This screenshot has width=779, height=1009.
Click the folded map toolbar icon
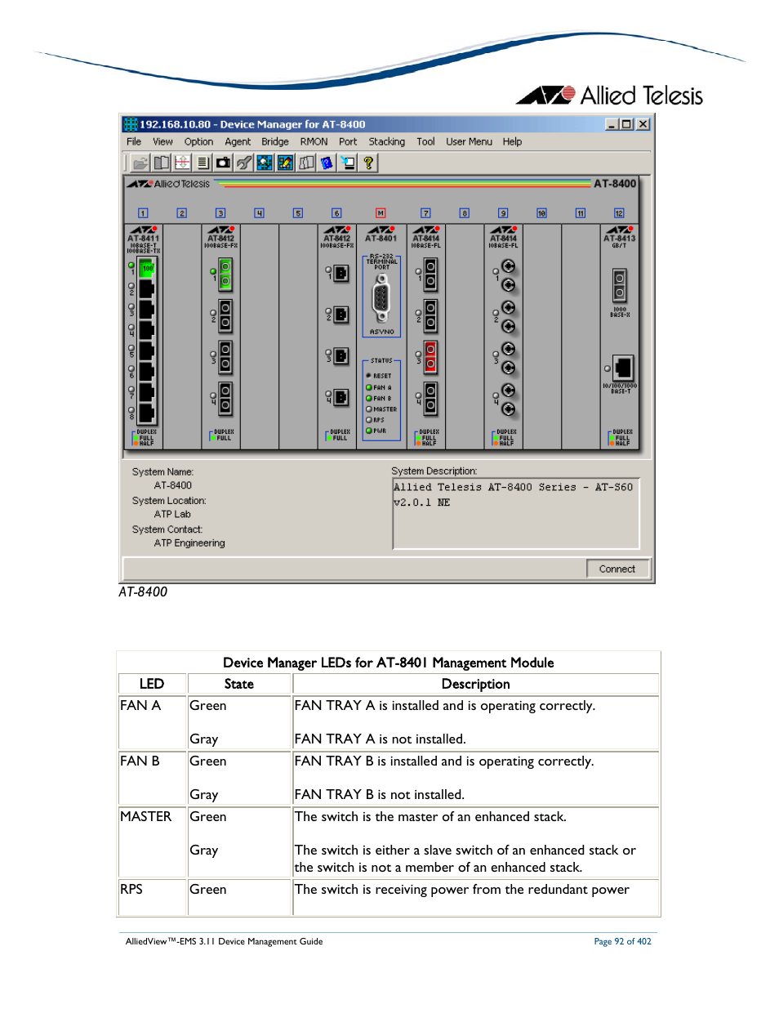pos(306,163)
